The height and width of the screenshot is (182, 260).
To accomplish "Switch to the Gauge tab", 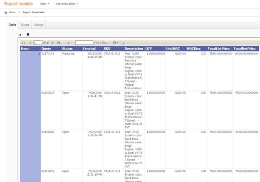I will pos(38,25).
